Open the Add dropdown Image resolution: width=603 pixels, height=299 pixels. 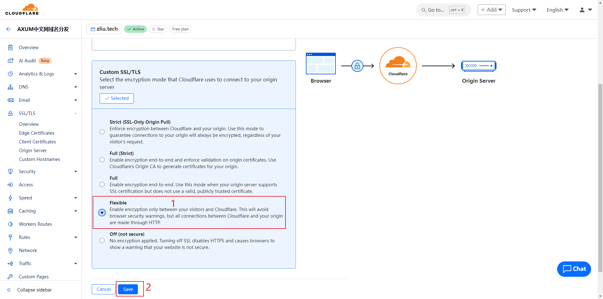click(492, 10)
